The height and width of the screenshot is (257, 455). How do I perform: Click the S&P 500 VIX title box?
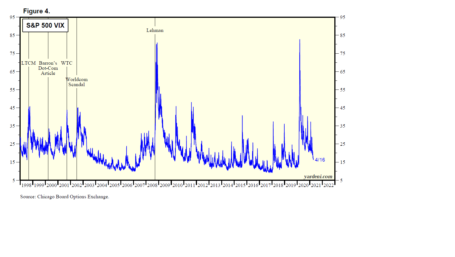pos(45,25)
